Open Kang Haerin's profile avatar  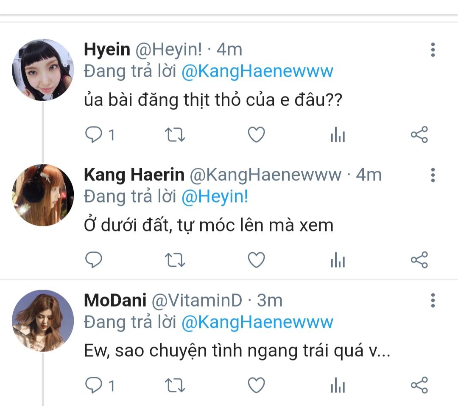[x=43, y=195]
